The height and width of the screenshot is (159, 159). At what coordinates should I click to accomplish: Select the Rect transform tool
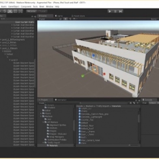[x=15, y=11]
